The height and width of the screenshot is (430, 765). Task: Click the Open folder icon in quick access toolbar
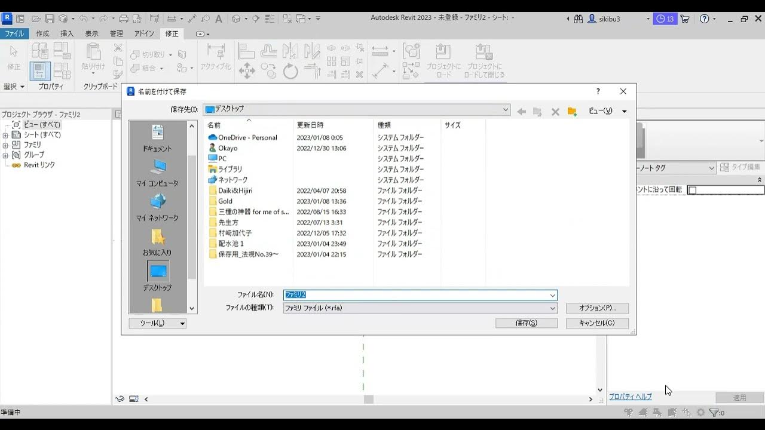click(x=36, y=19)
